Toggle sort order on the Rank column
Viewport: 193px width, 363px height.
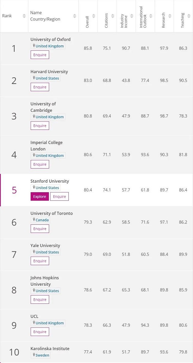click(x=24, y=16)
